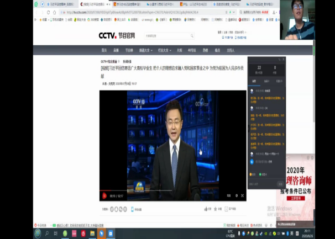Open the Windows Start button

(38, 233)
